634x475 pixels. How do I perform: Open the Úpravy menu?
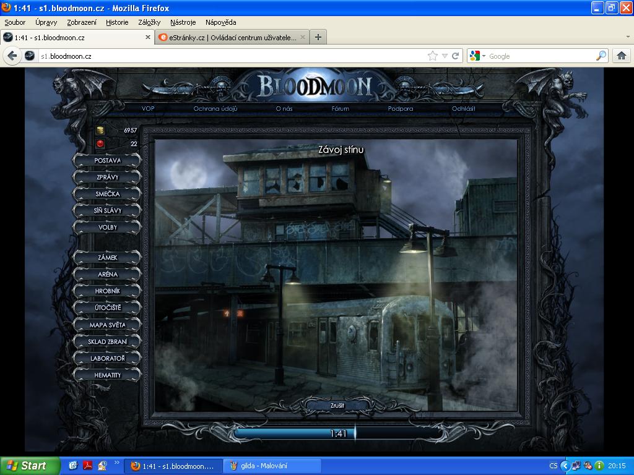click(x=46, y=22)
